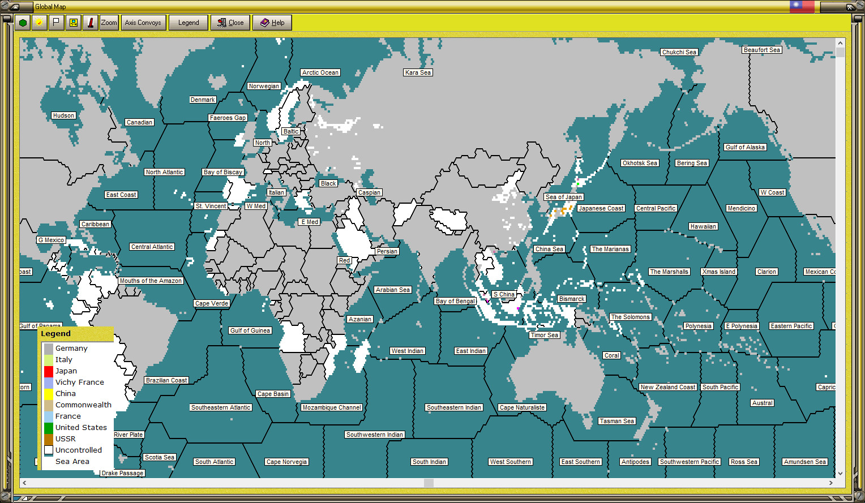Click the Black sea label
The height and width of the screenshot is (503, 865).
[328, 183]
